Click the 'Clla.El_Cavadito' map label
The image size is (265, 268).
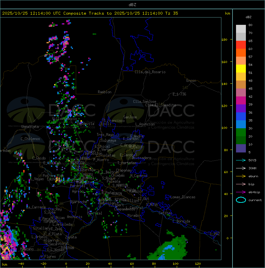tap(161, 105)
